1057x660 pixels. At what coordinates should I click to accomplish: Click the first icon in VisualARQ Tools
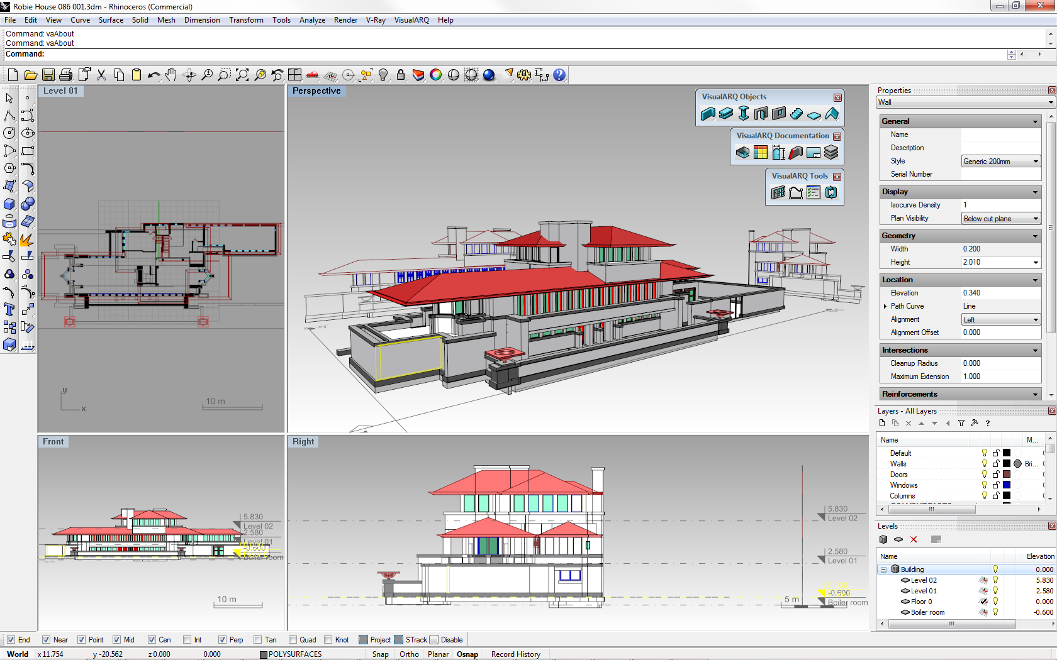pyautogui.click(x=778, y=193)
